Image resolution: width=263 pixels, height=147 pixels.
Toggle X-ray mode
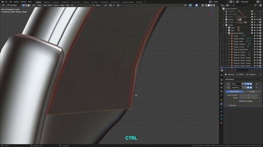pos(203,5)
